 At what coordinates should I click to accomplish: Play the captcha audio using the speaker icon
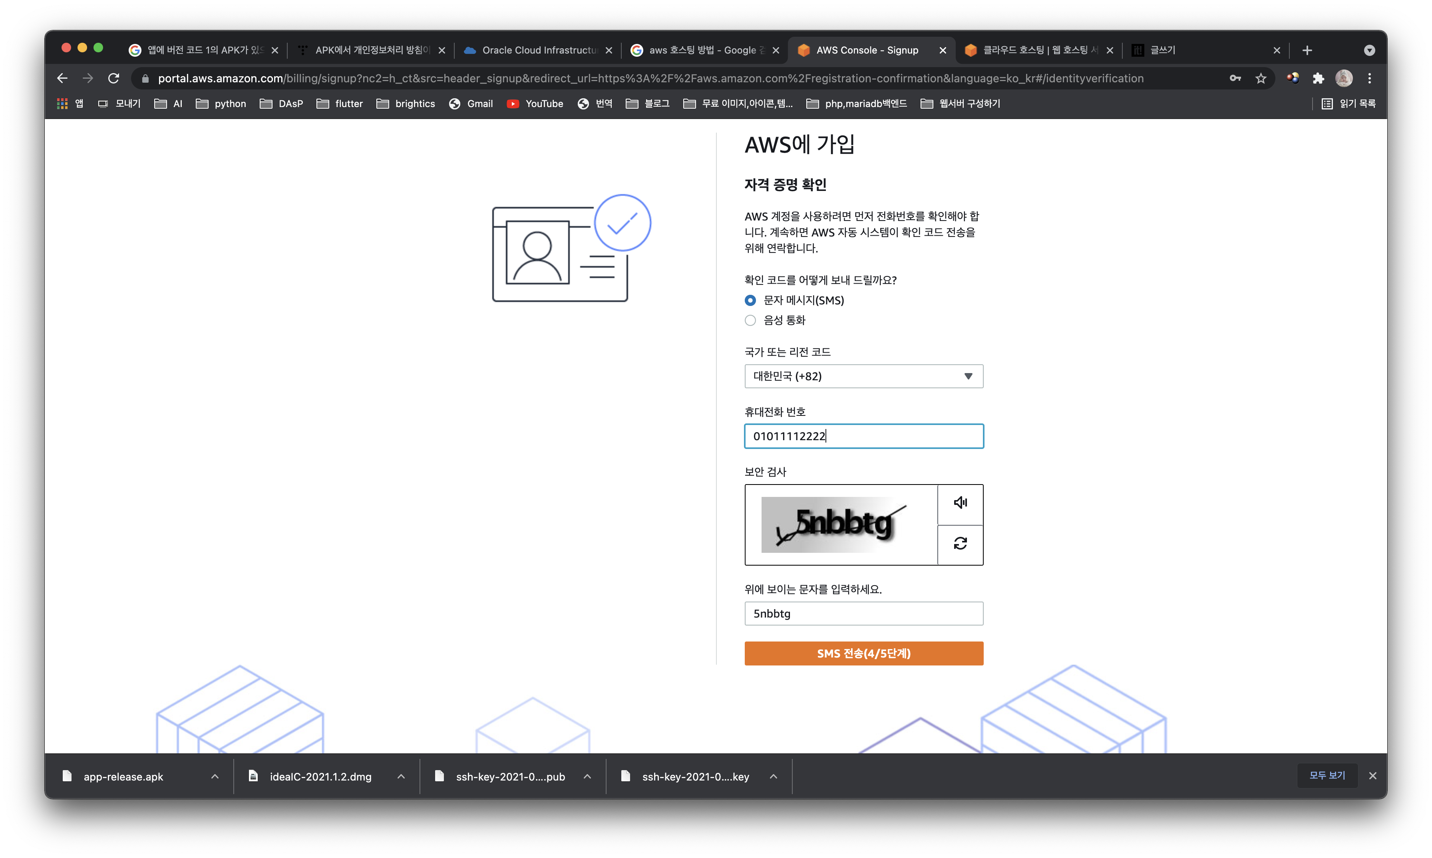pos(960,503)
